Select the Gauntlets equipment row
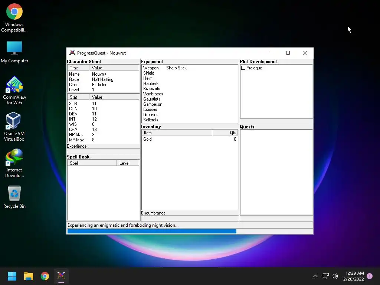 coord(190,99)
